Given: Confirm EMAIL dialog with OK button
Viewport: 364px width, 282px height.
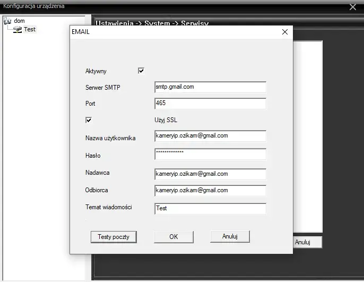Looking at the screenshot, I should (174, 237).
